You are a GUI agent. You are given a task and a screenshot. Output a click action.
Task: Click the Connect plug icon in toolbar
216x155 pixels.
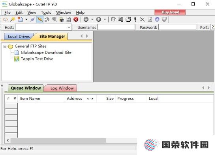coord(33,19)
